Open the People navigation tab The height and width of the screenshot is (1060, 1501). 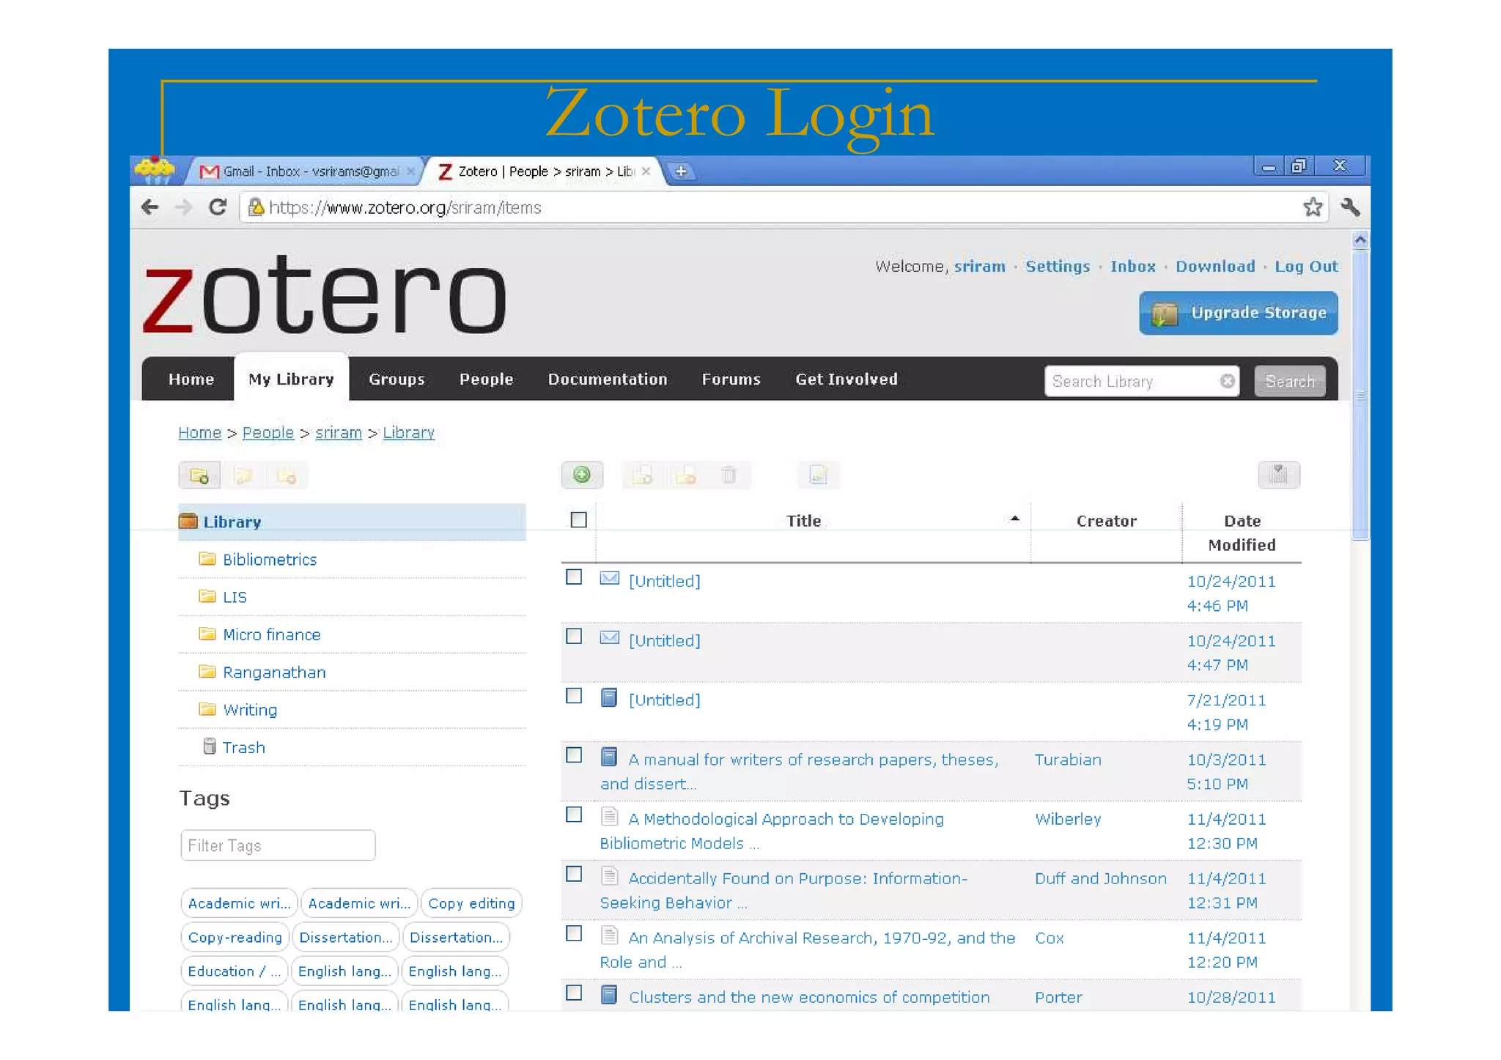[x=486, y=379]
